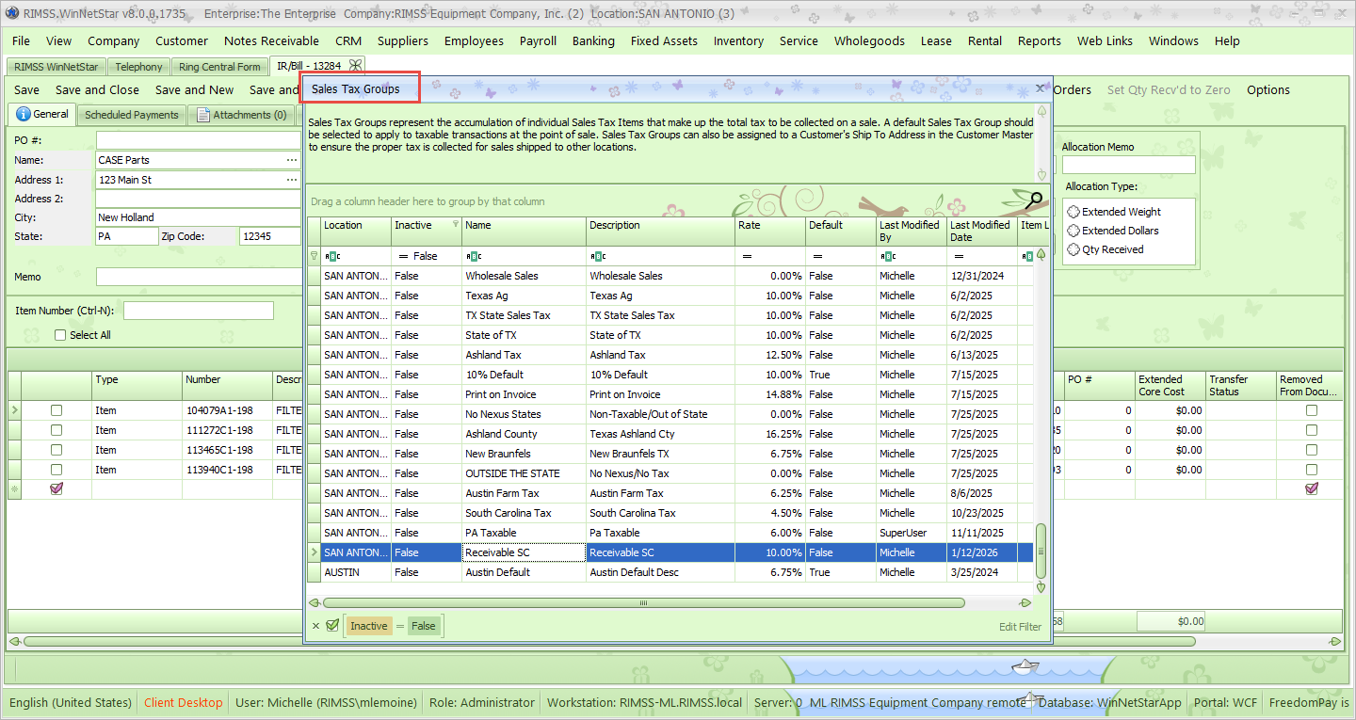Click the filter funnel icon on Inactive column header

pyautogui.click(x=456, y=225)
